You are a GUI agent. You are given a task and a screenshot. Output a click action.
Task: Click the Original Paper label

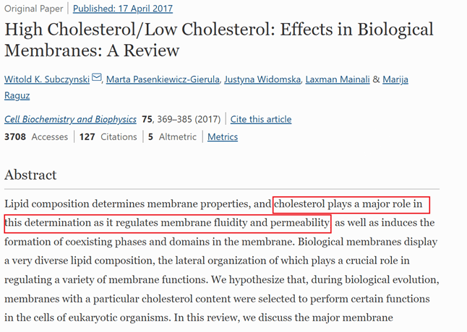(x=32, y=9)
